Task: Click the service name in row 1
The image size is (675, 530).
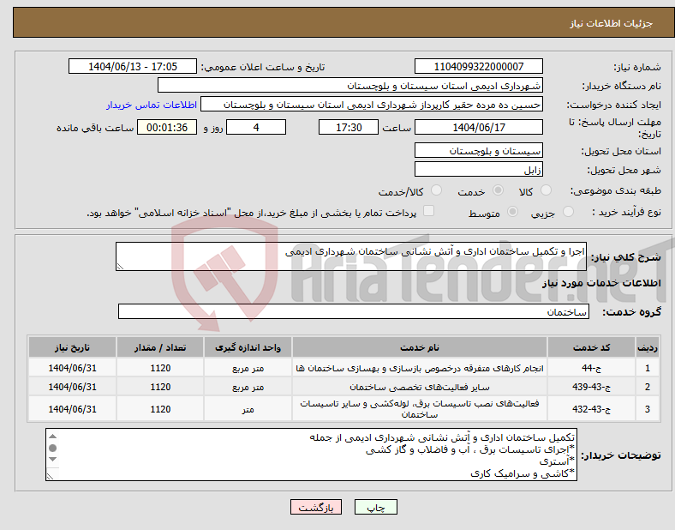Action: 419,368
